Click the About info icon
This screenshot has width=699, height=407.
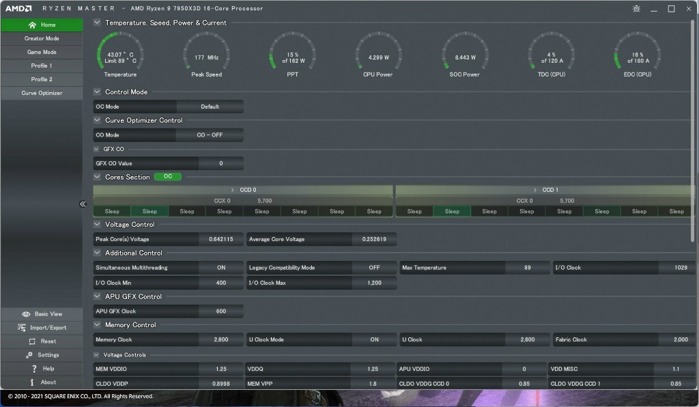(32, 382)
